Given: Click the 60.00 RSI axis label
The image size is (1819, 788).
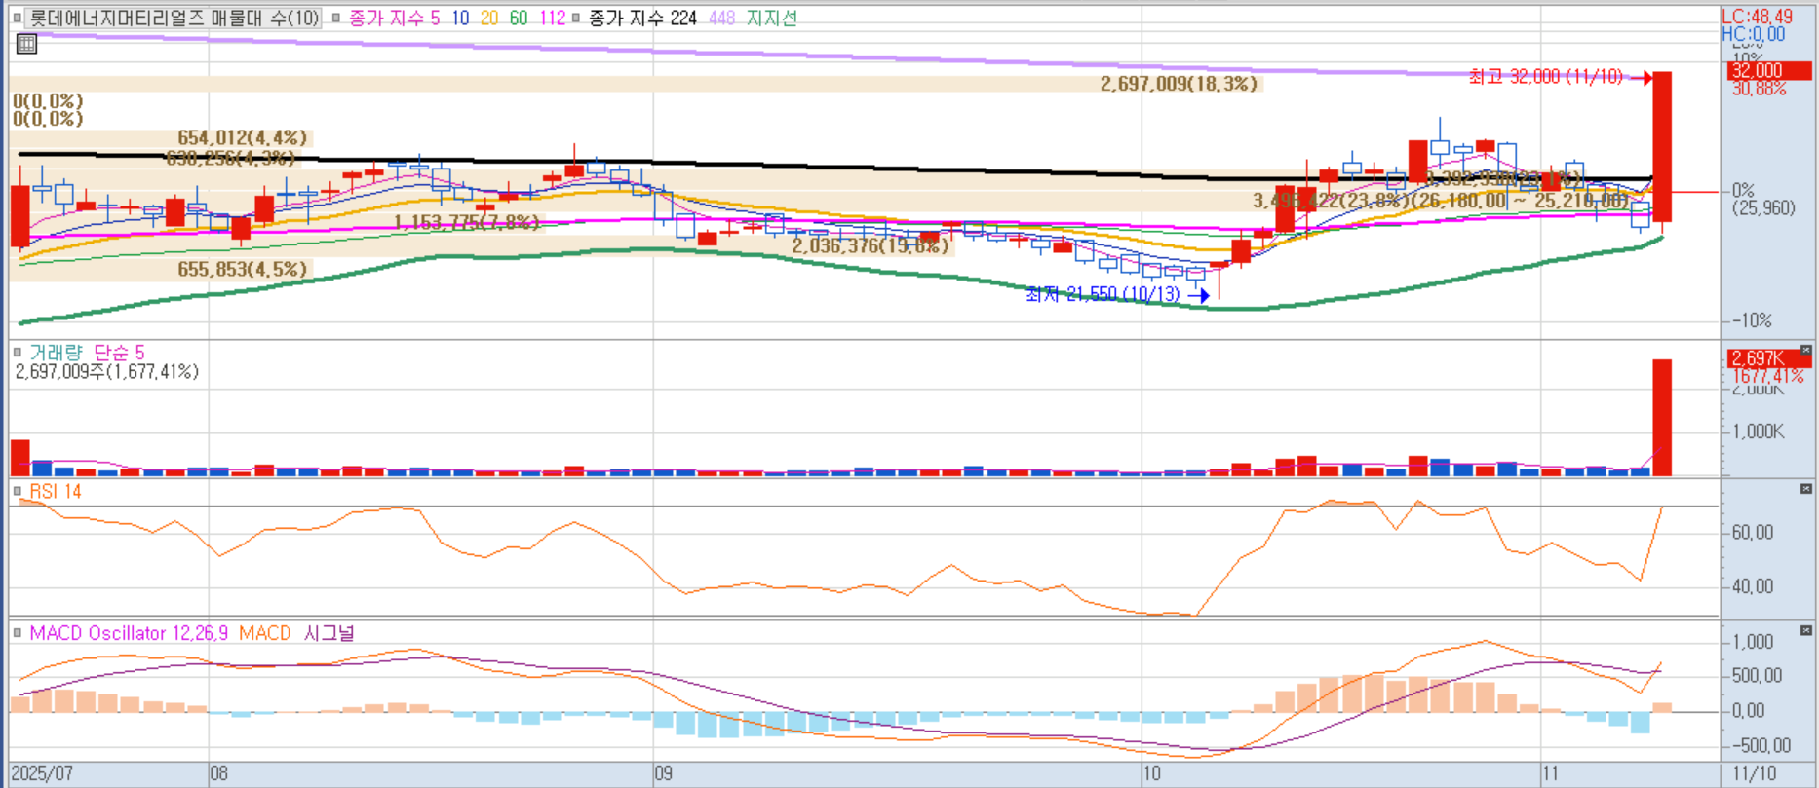Looking at the screenshot, I should [x=1753, y=533].
